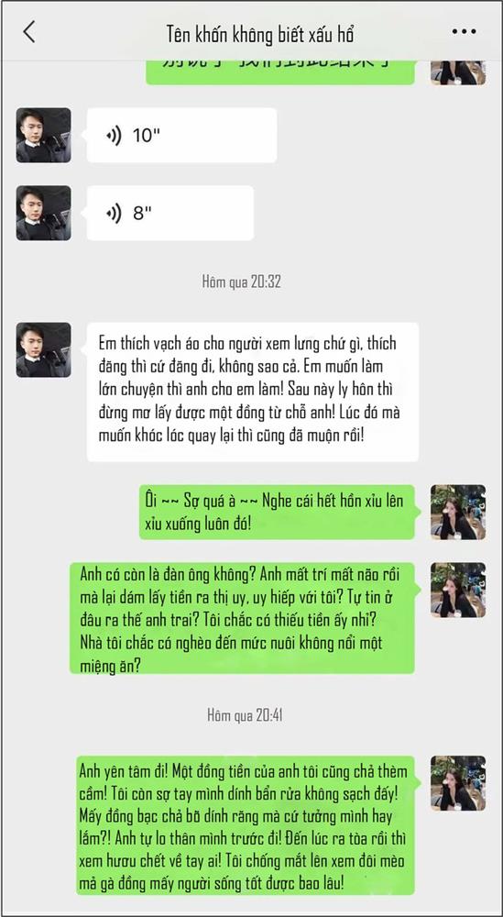Tap the "Hôm qua 20:32" timestamp
The width and height of the screenshot is (503, 917).
pyautogui.click(x=242, y=282)
